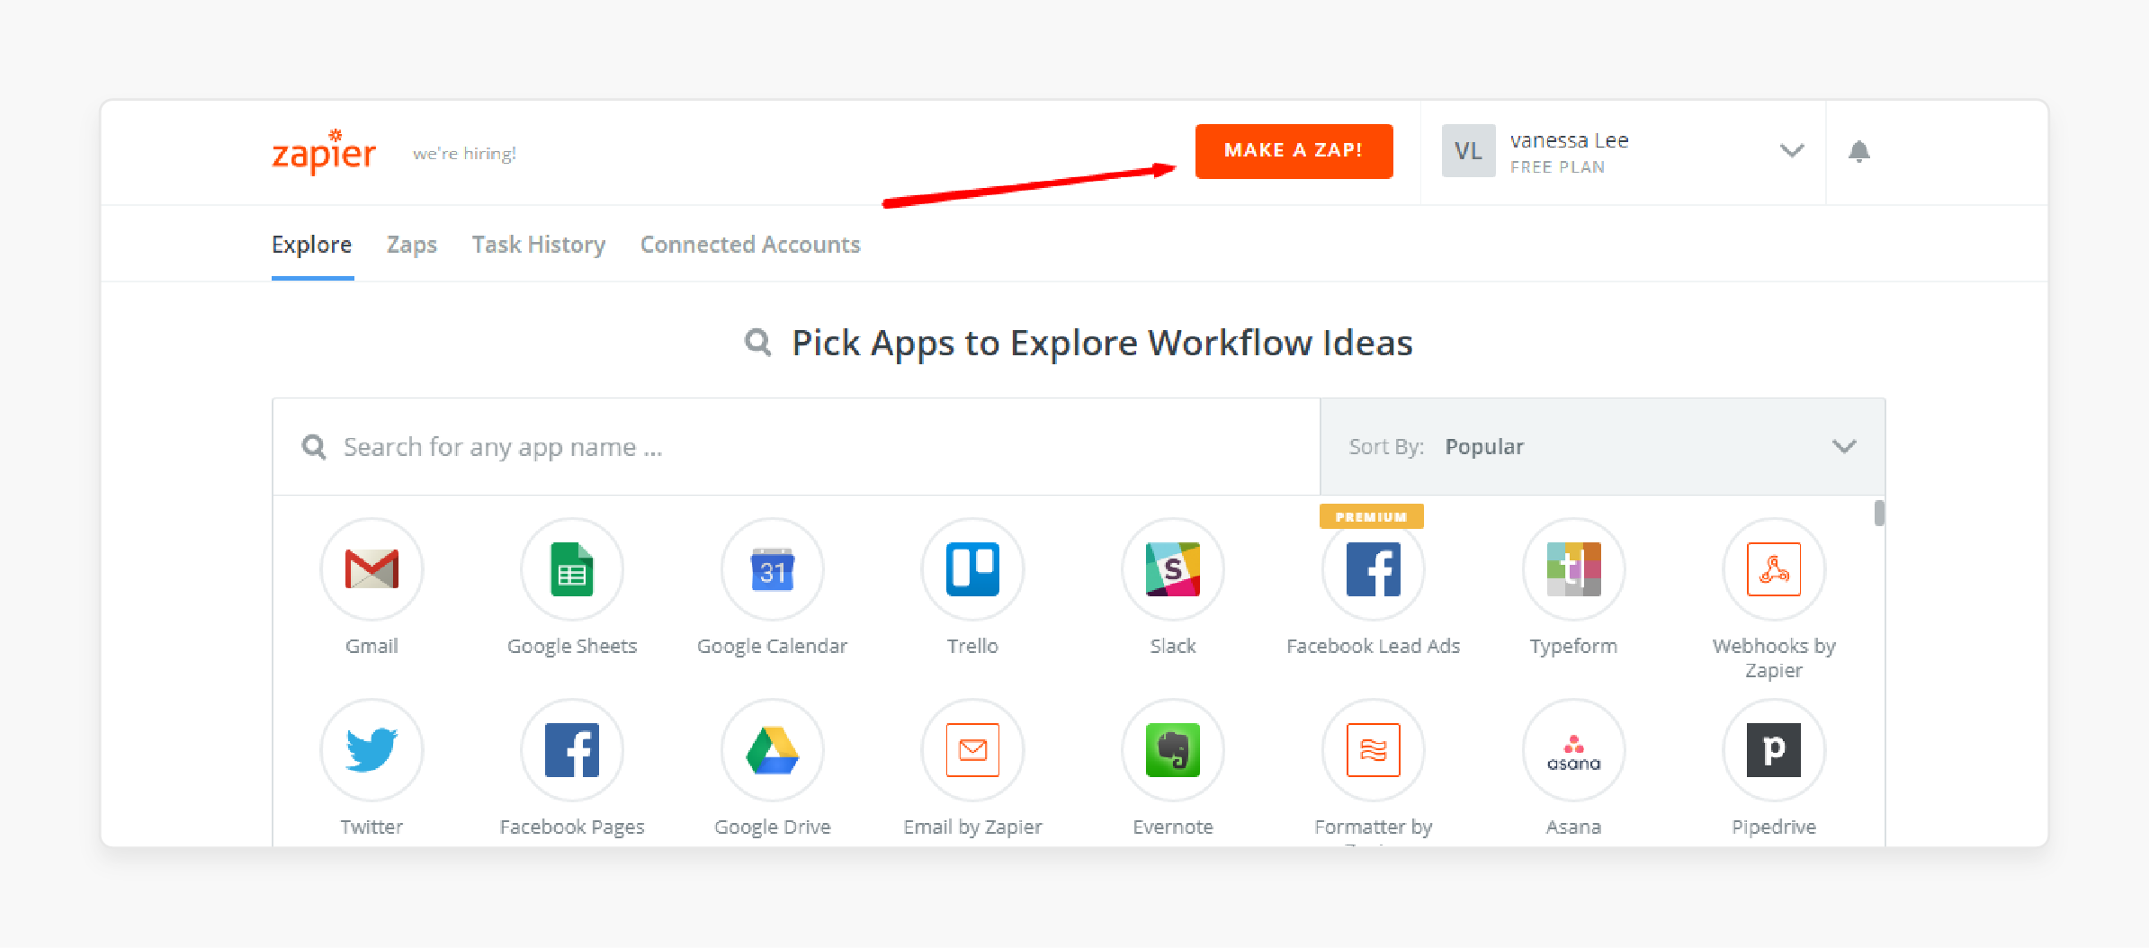Click the Pipedrive label text
2149x948 pixels.
(x=1774, y=827)
